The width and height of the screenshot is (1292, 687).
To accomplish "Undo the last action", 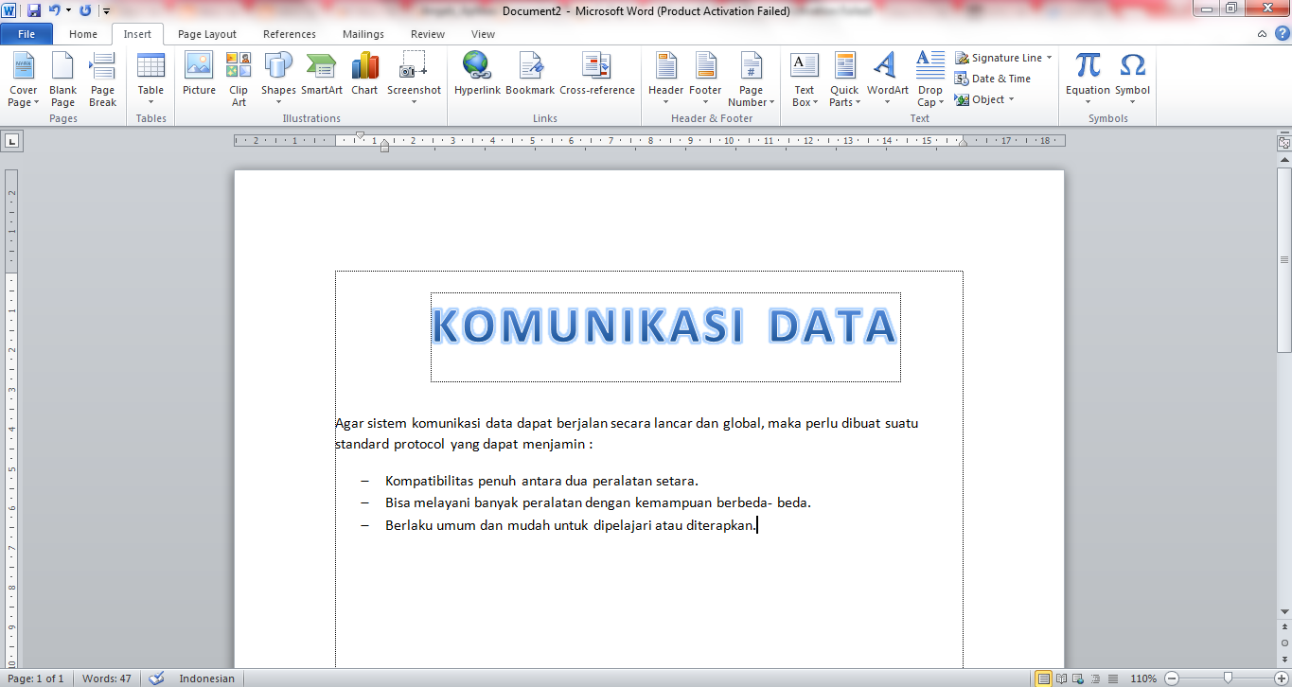I will click(x=54, y=10).
